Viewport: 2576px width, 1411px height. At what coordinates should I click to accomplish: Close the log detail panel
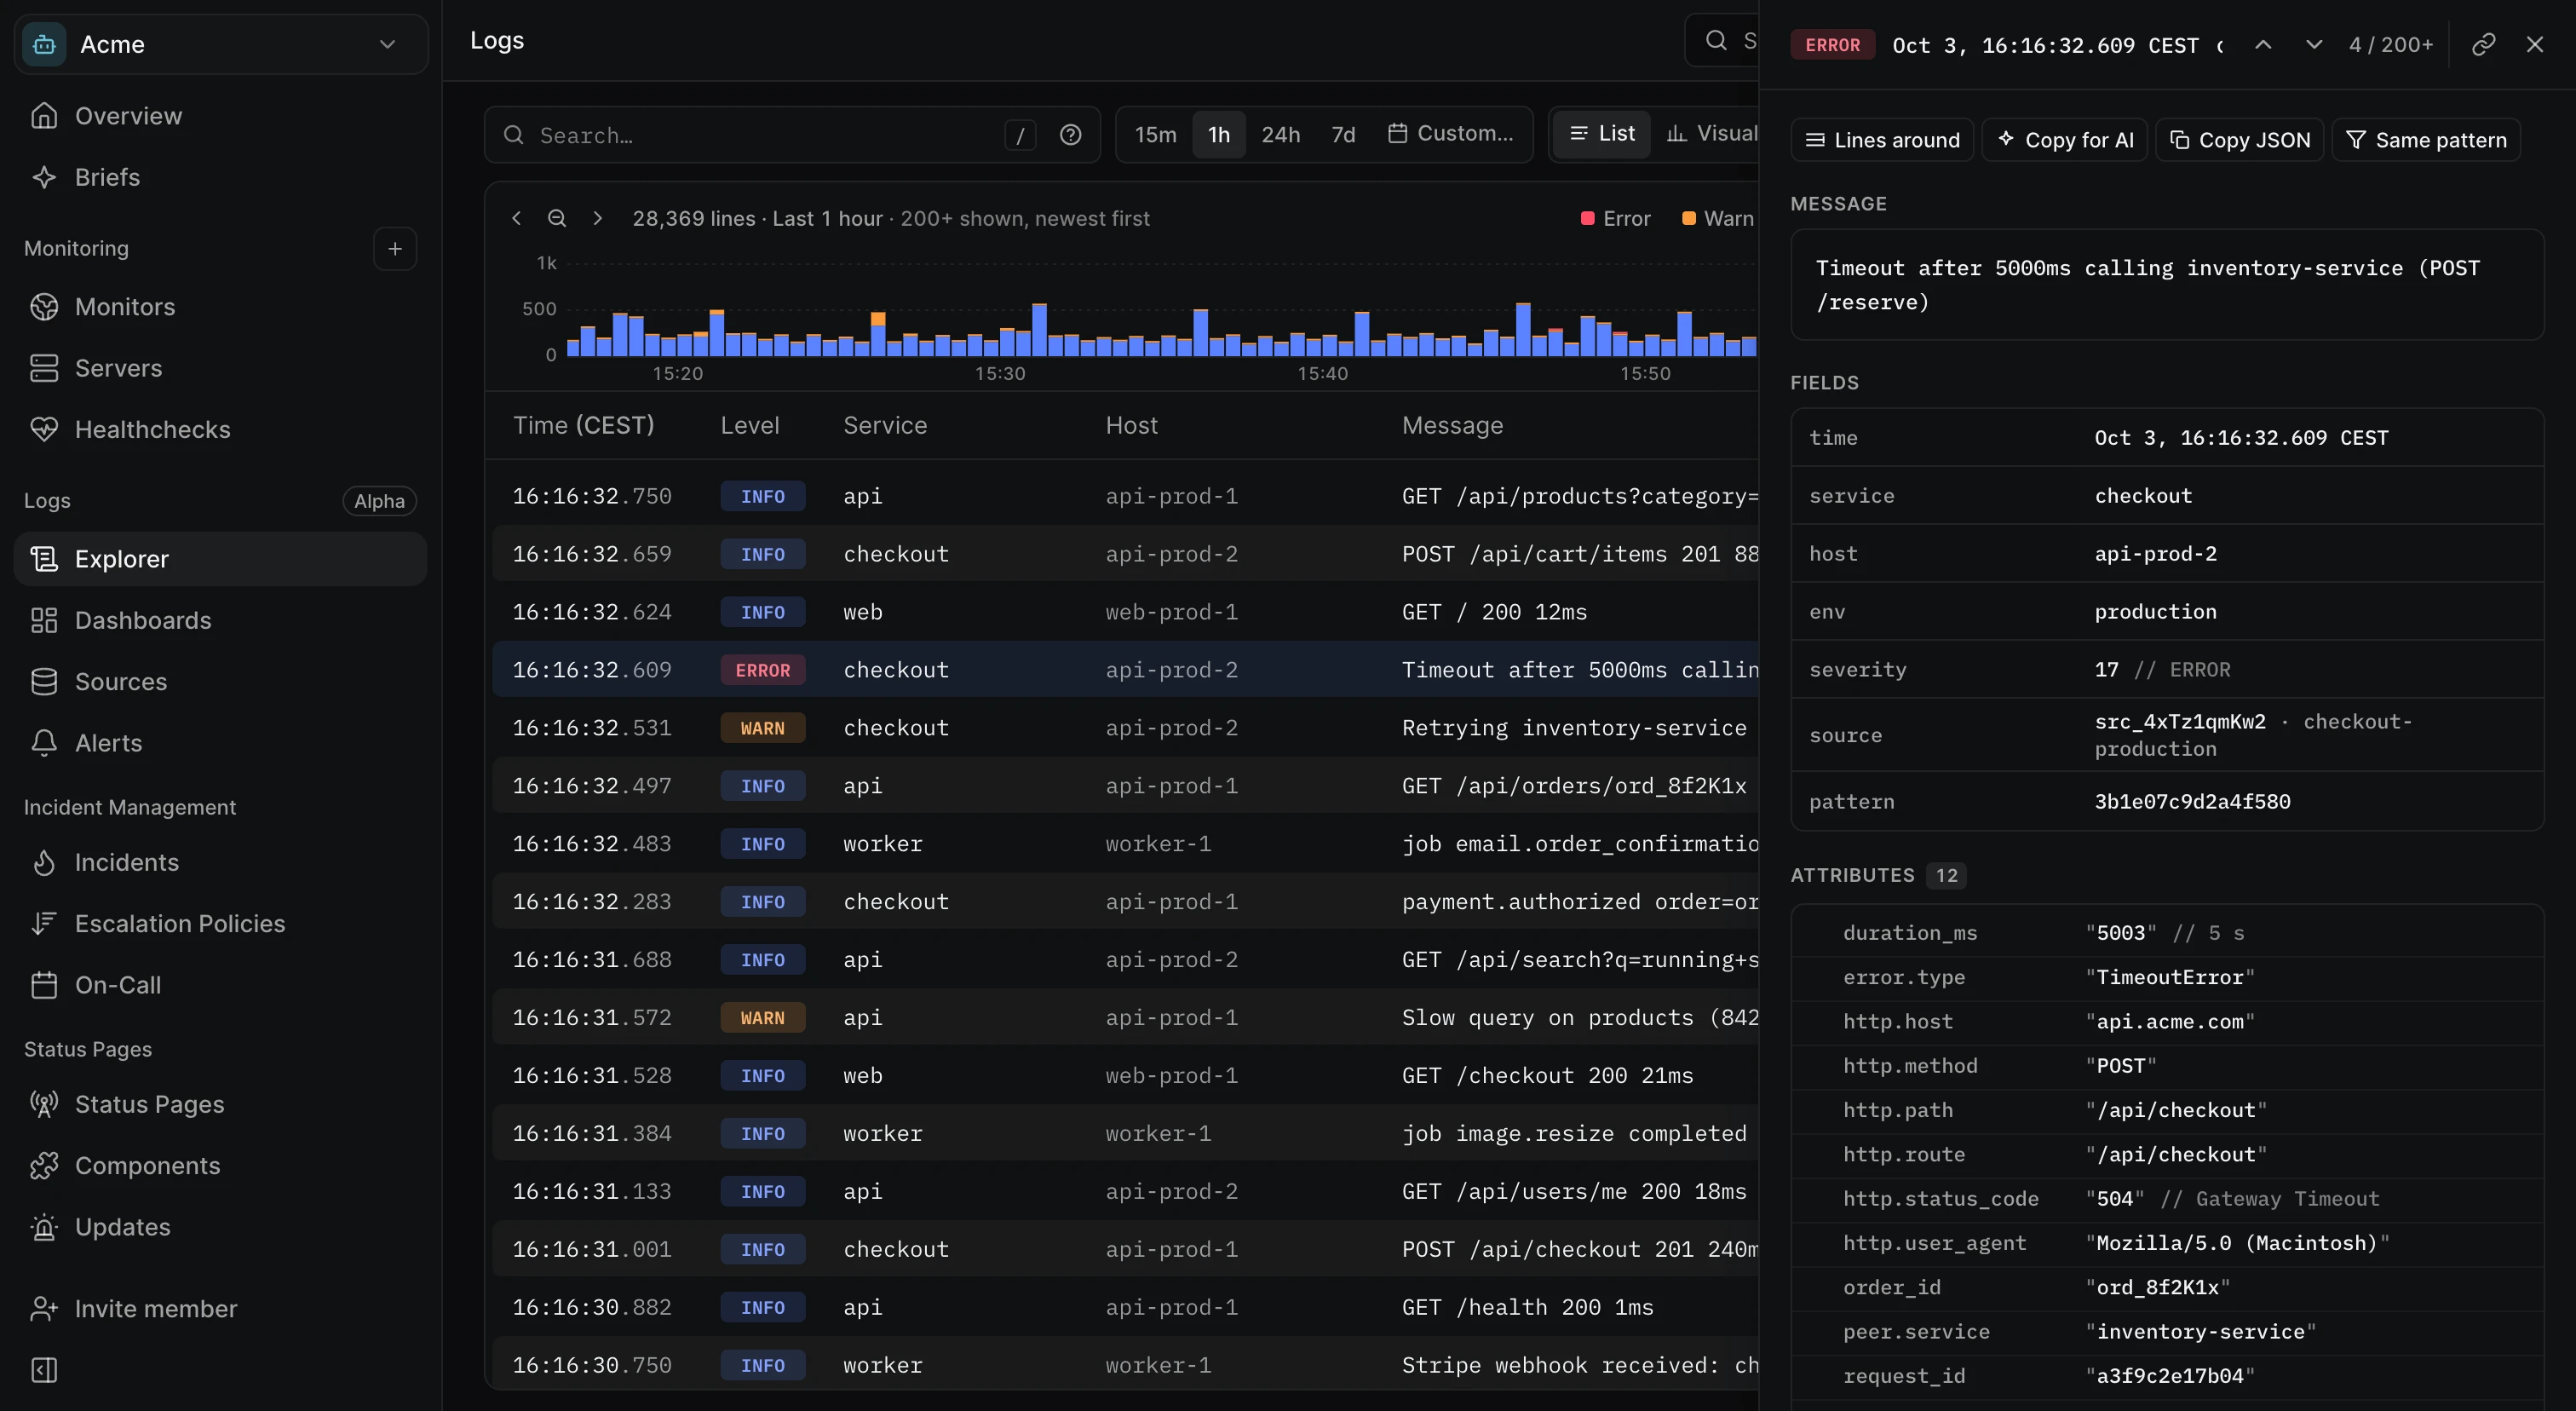point(2534,44)
